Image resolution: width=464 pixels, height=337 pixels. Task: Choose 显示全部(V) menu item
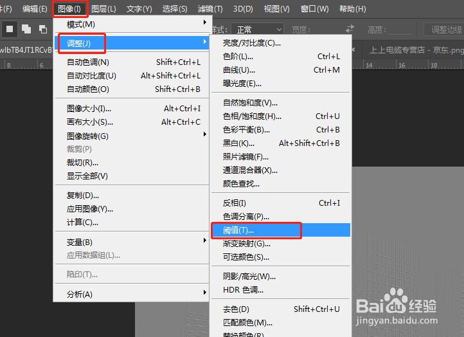[132, 176]
